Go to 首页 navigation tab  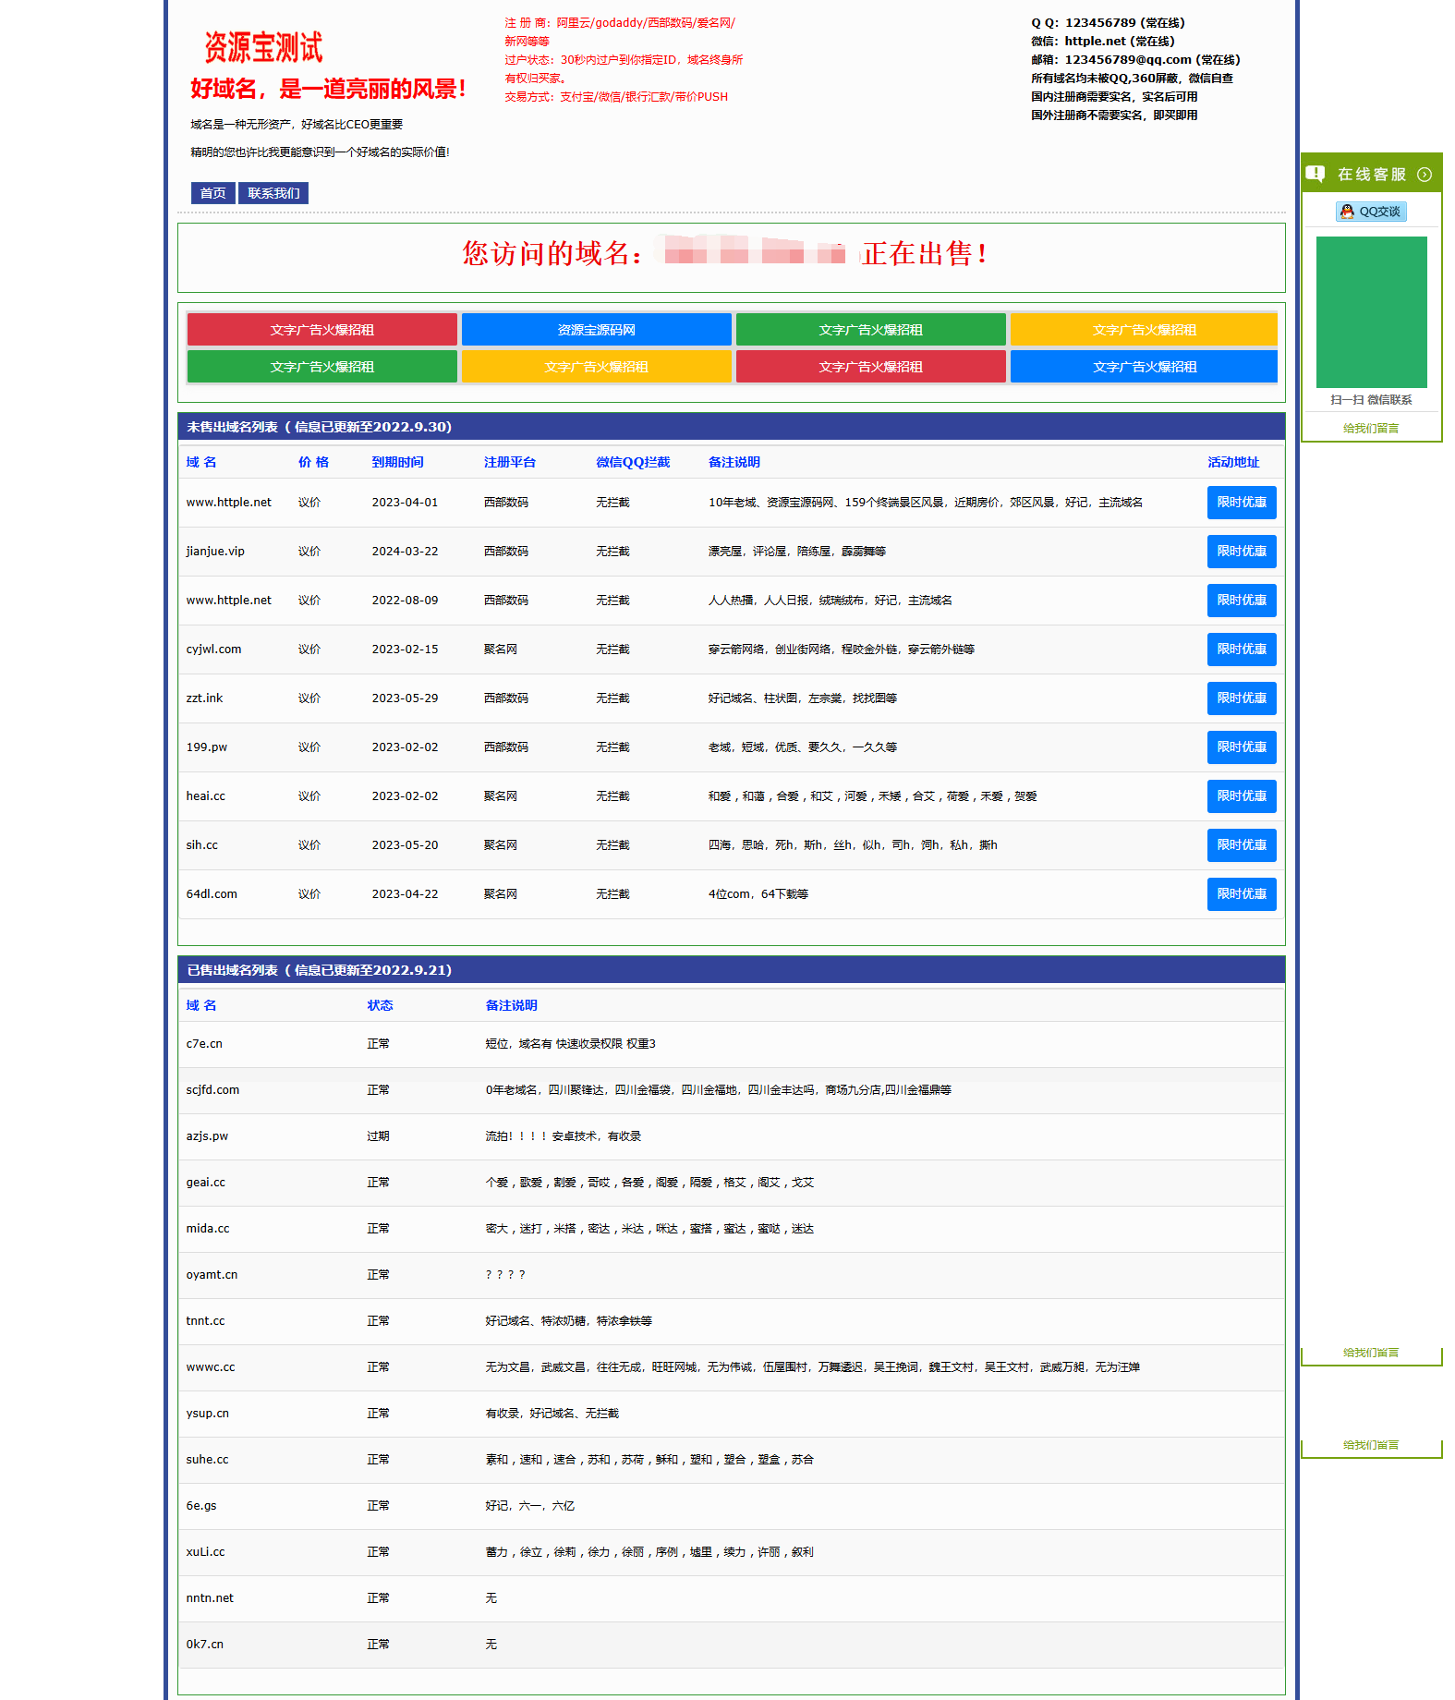tap(212, 193)
